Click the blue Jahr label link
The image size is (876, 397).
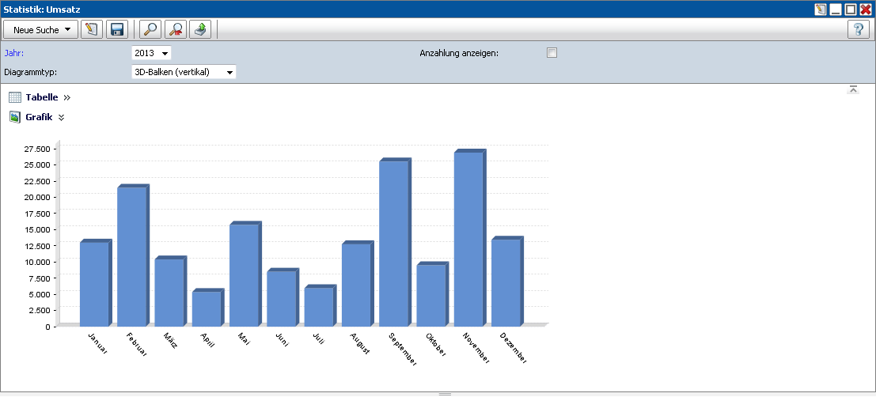click(x=13, y=53)
